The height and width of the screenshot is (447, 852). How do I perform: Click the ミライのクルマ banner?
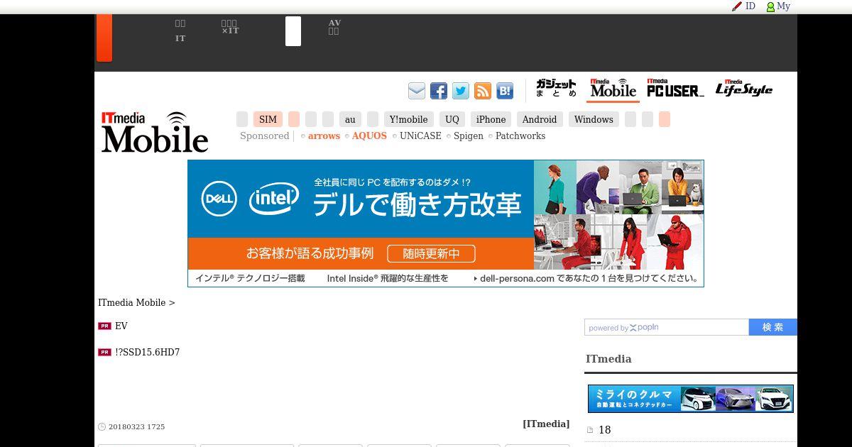(x=691, y=399)
